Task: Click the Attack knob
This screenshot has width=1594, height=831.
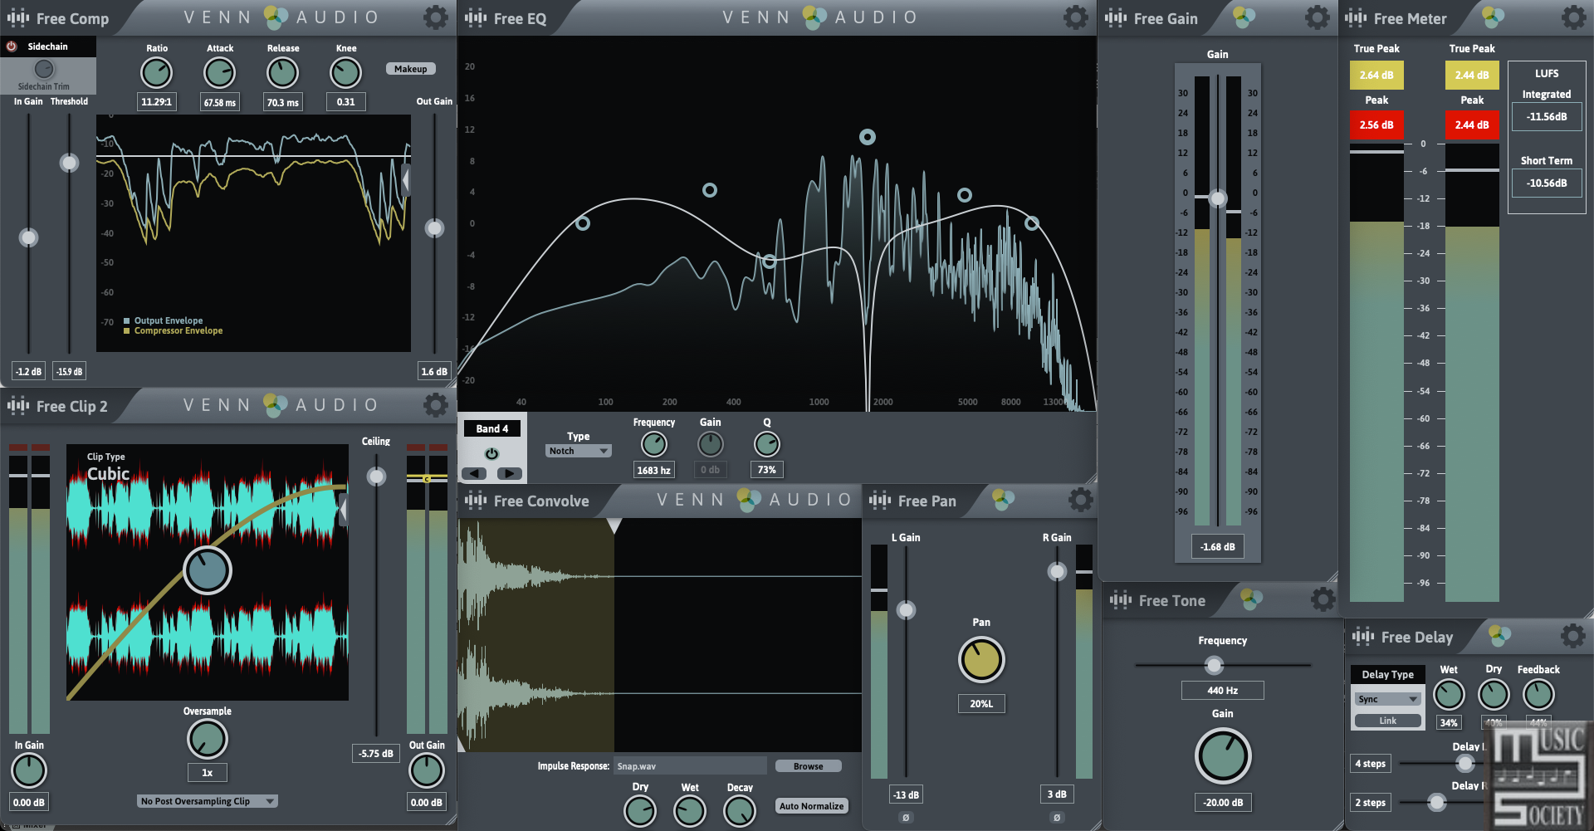Action: tap(220, 73)
